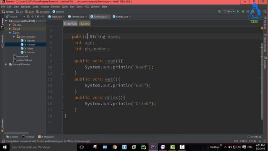Click the Bawkm class icon in project tree

pos(22,41)
